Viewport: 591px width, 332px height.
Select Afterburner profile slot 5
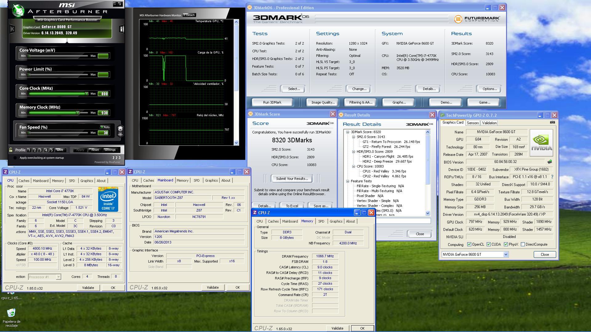coord(51,150)
